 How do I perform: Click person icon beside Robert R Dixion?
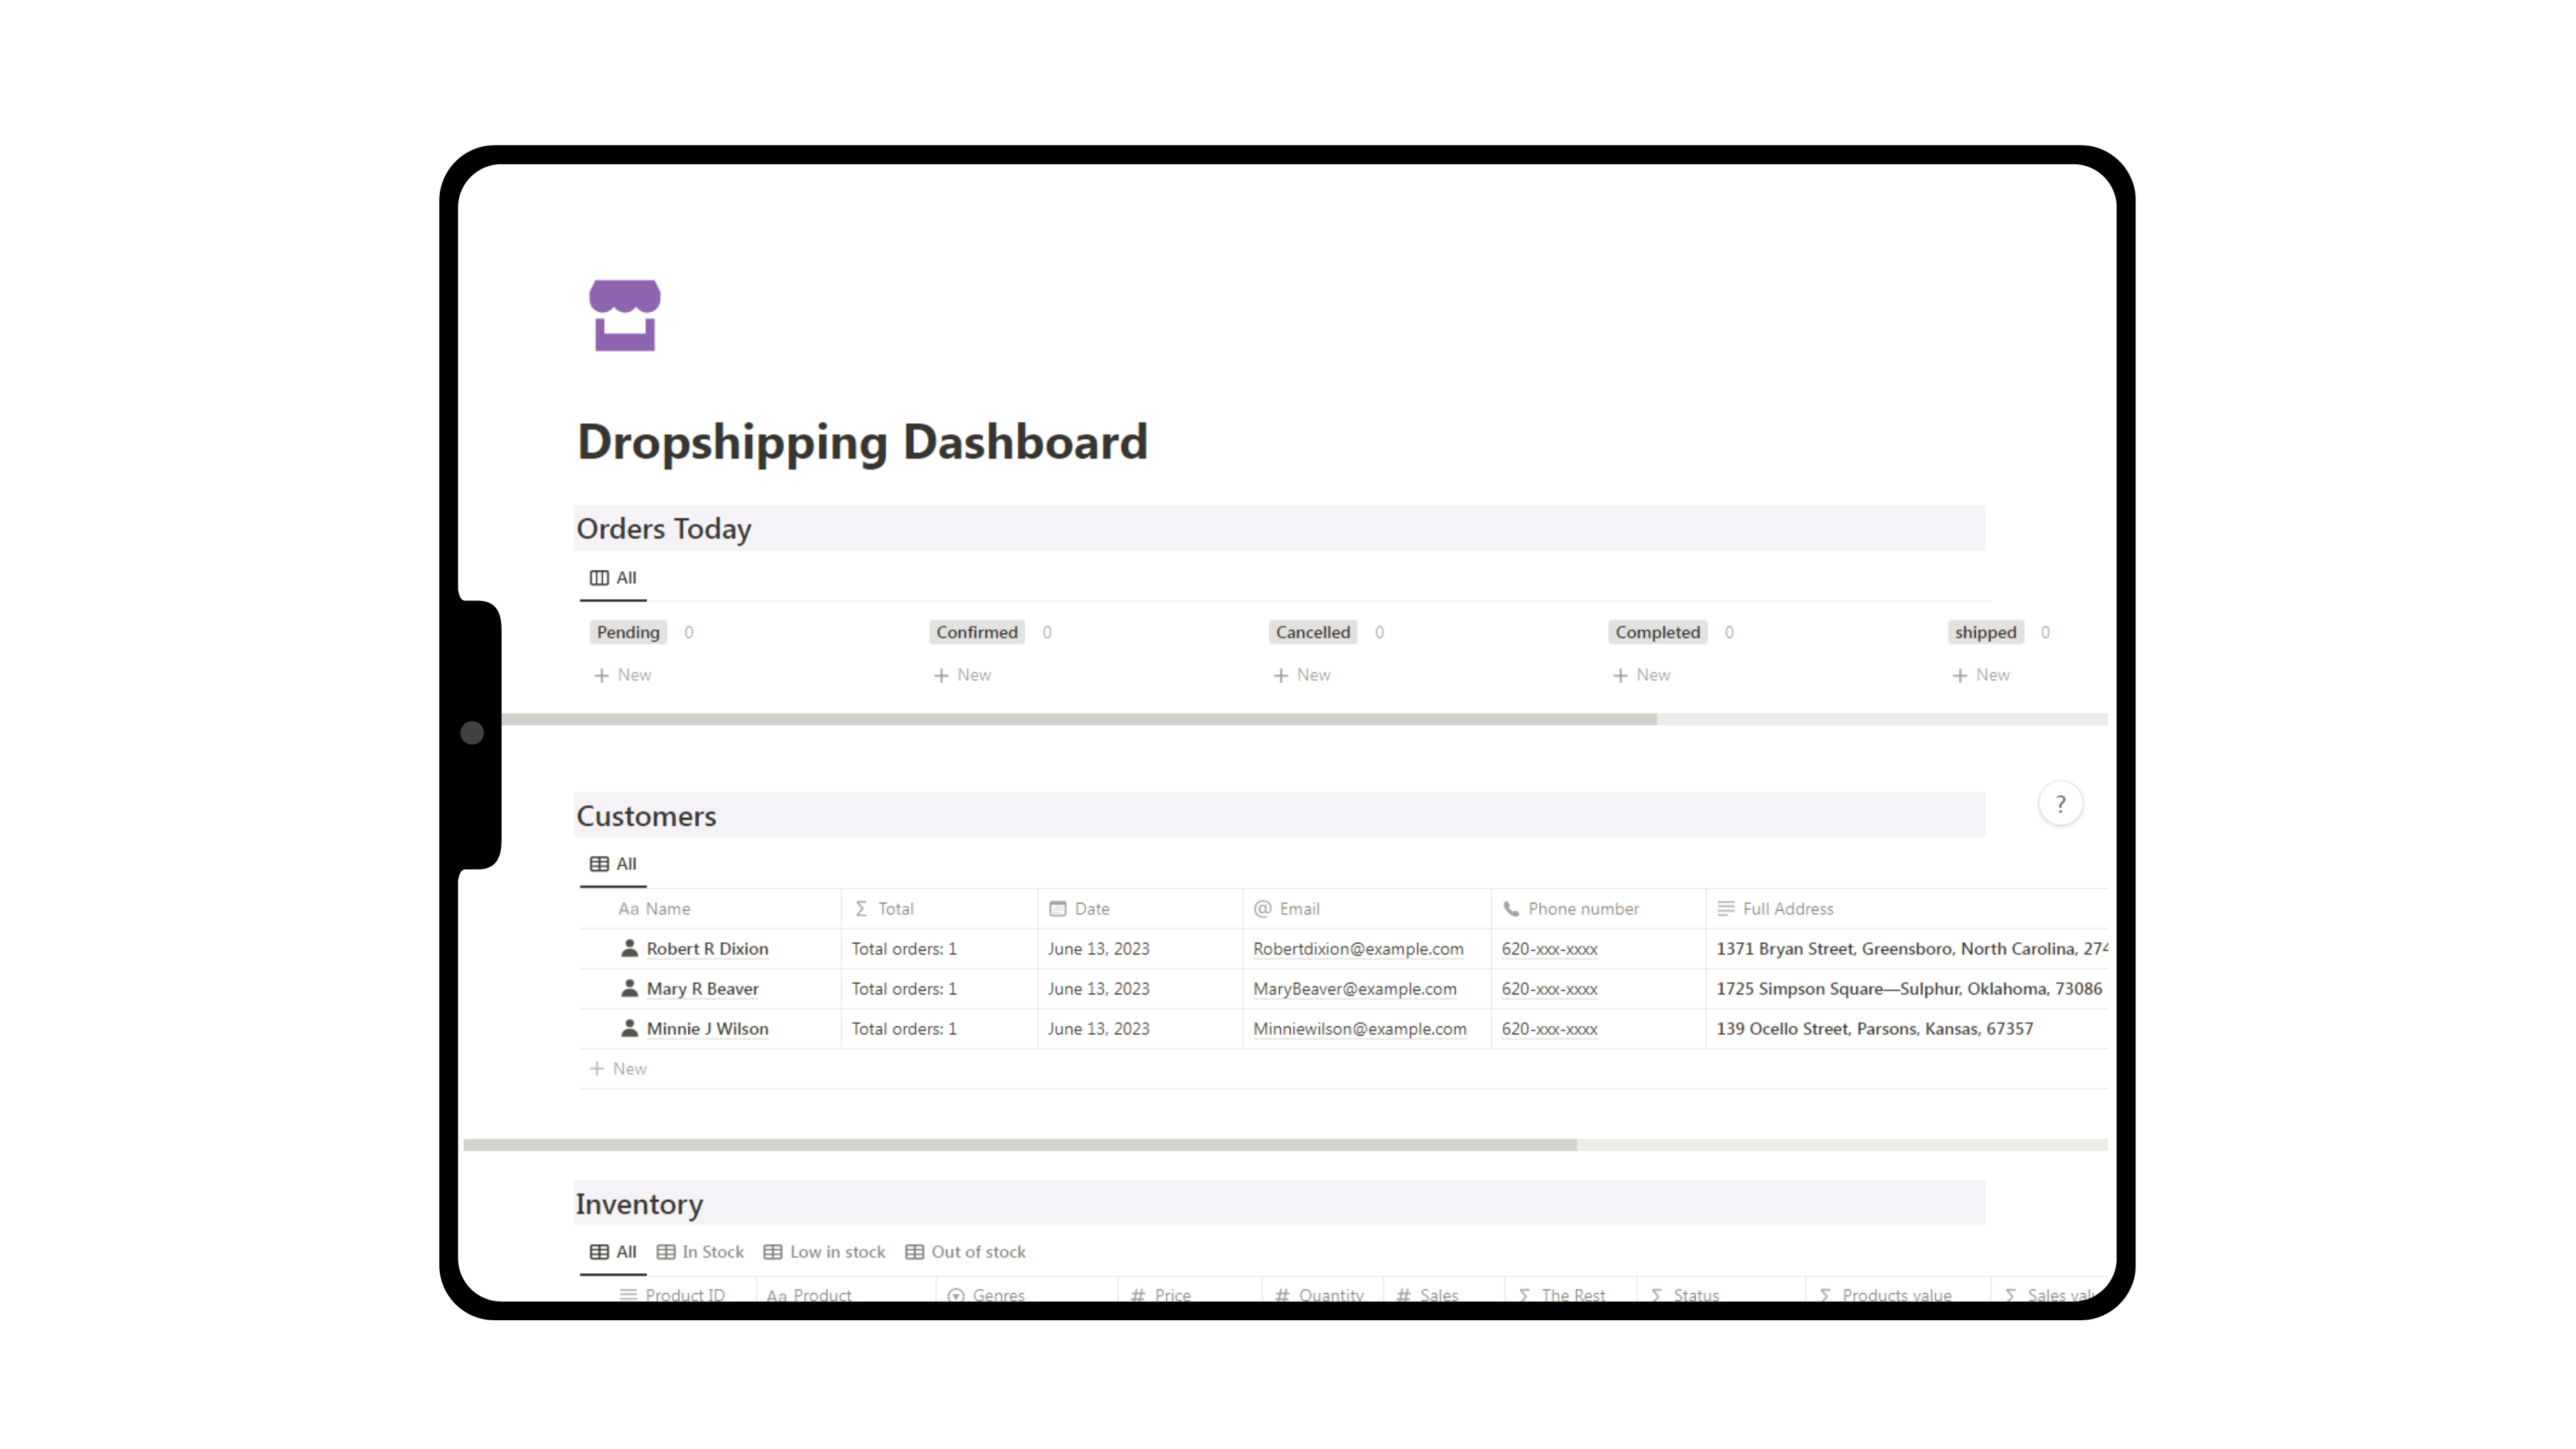[x=629, y=948]
